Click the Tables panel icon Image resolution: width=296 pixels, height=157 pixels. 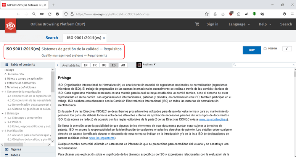[6, 155]
